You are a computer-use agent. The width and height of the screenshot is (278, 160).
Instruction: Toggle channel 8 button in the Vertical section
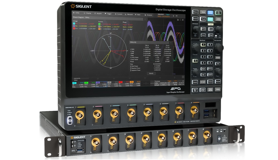(210, 63)
